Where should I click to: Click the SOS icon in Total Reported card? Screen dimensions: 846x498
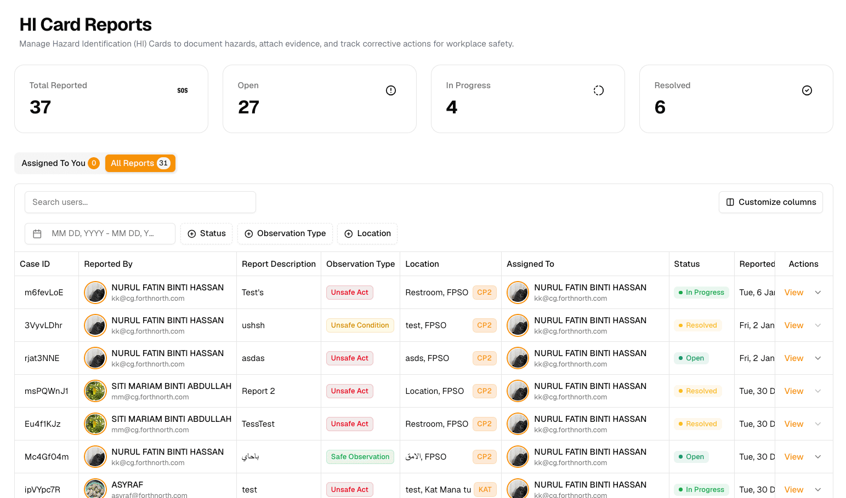click(183, 90)
